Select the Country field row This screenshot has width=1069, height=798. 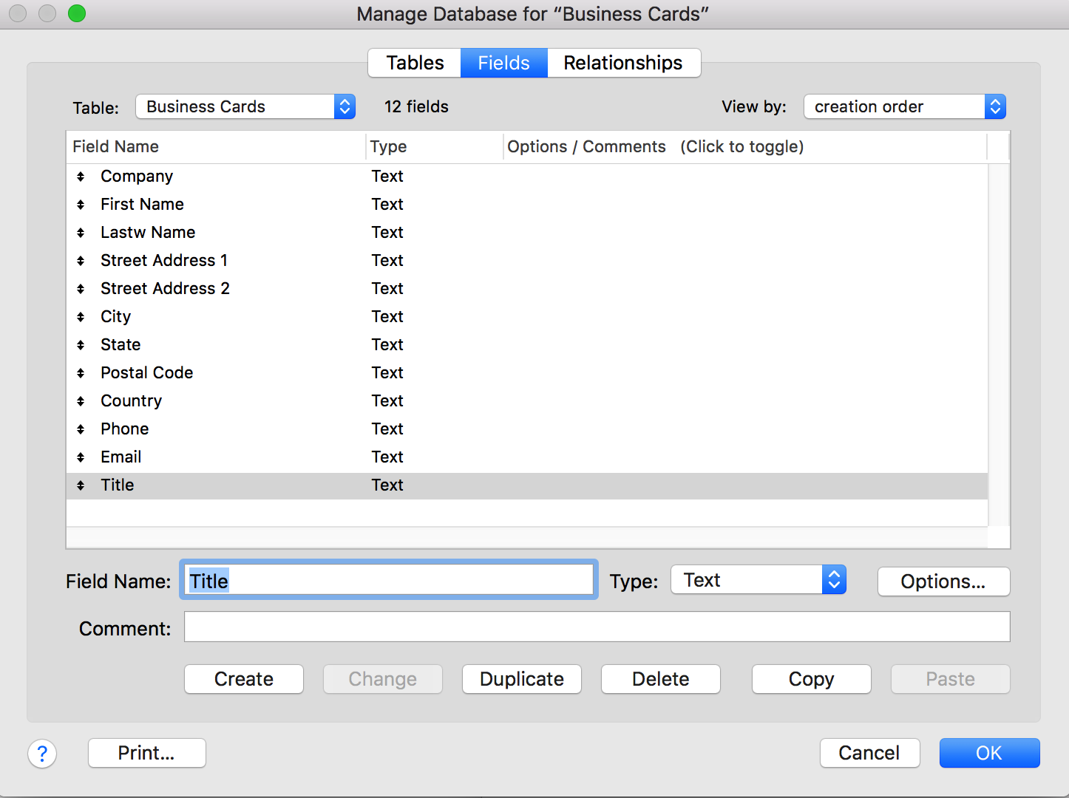pos(527,401)
